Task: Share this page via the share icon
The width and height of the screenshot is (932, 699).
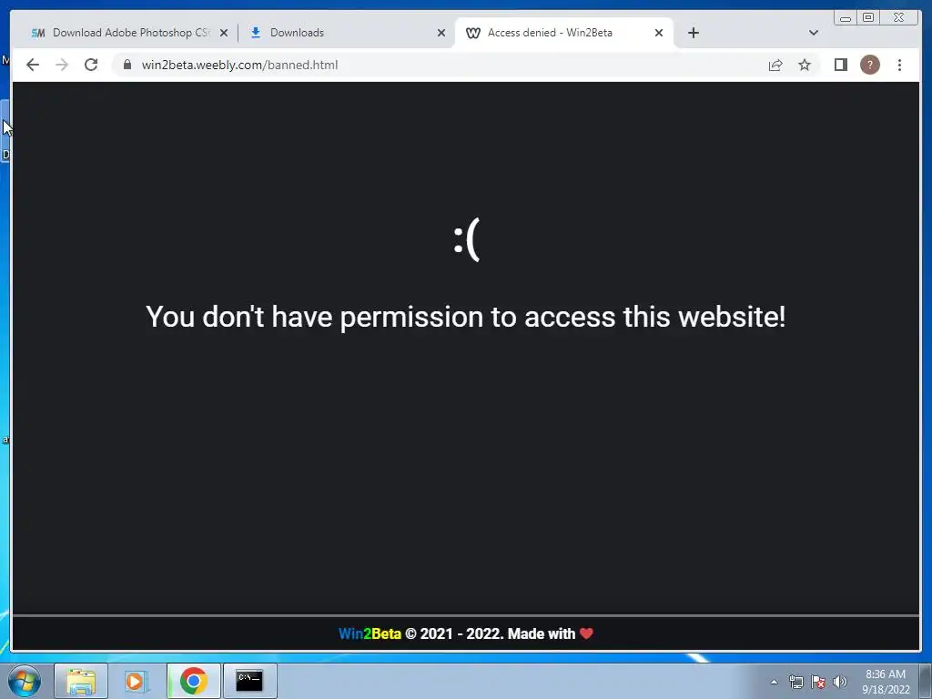Action: 775,65
